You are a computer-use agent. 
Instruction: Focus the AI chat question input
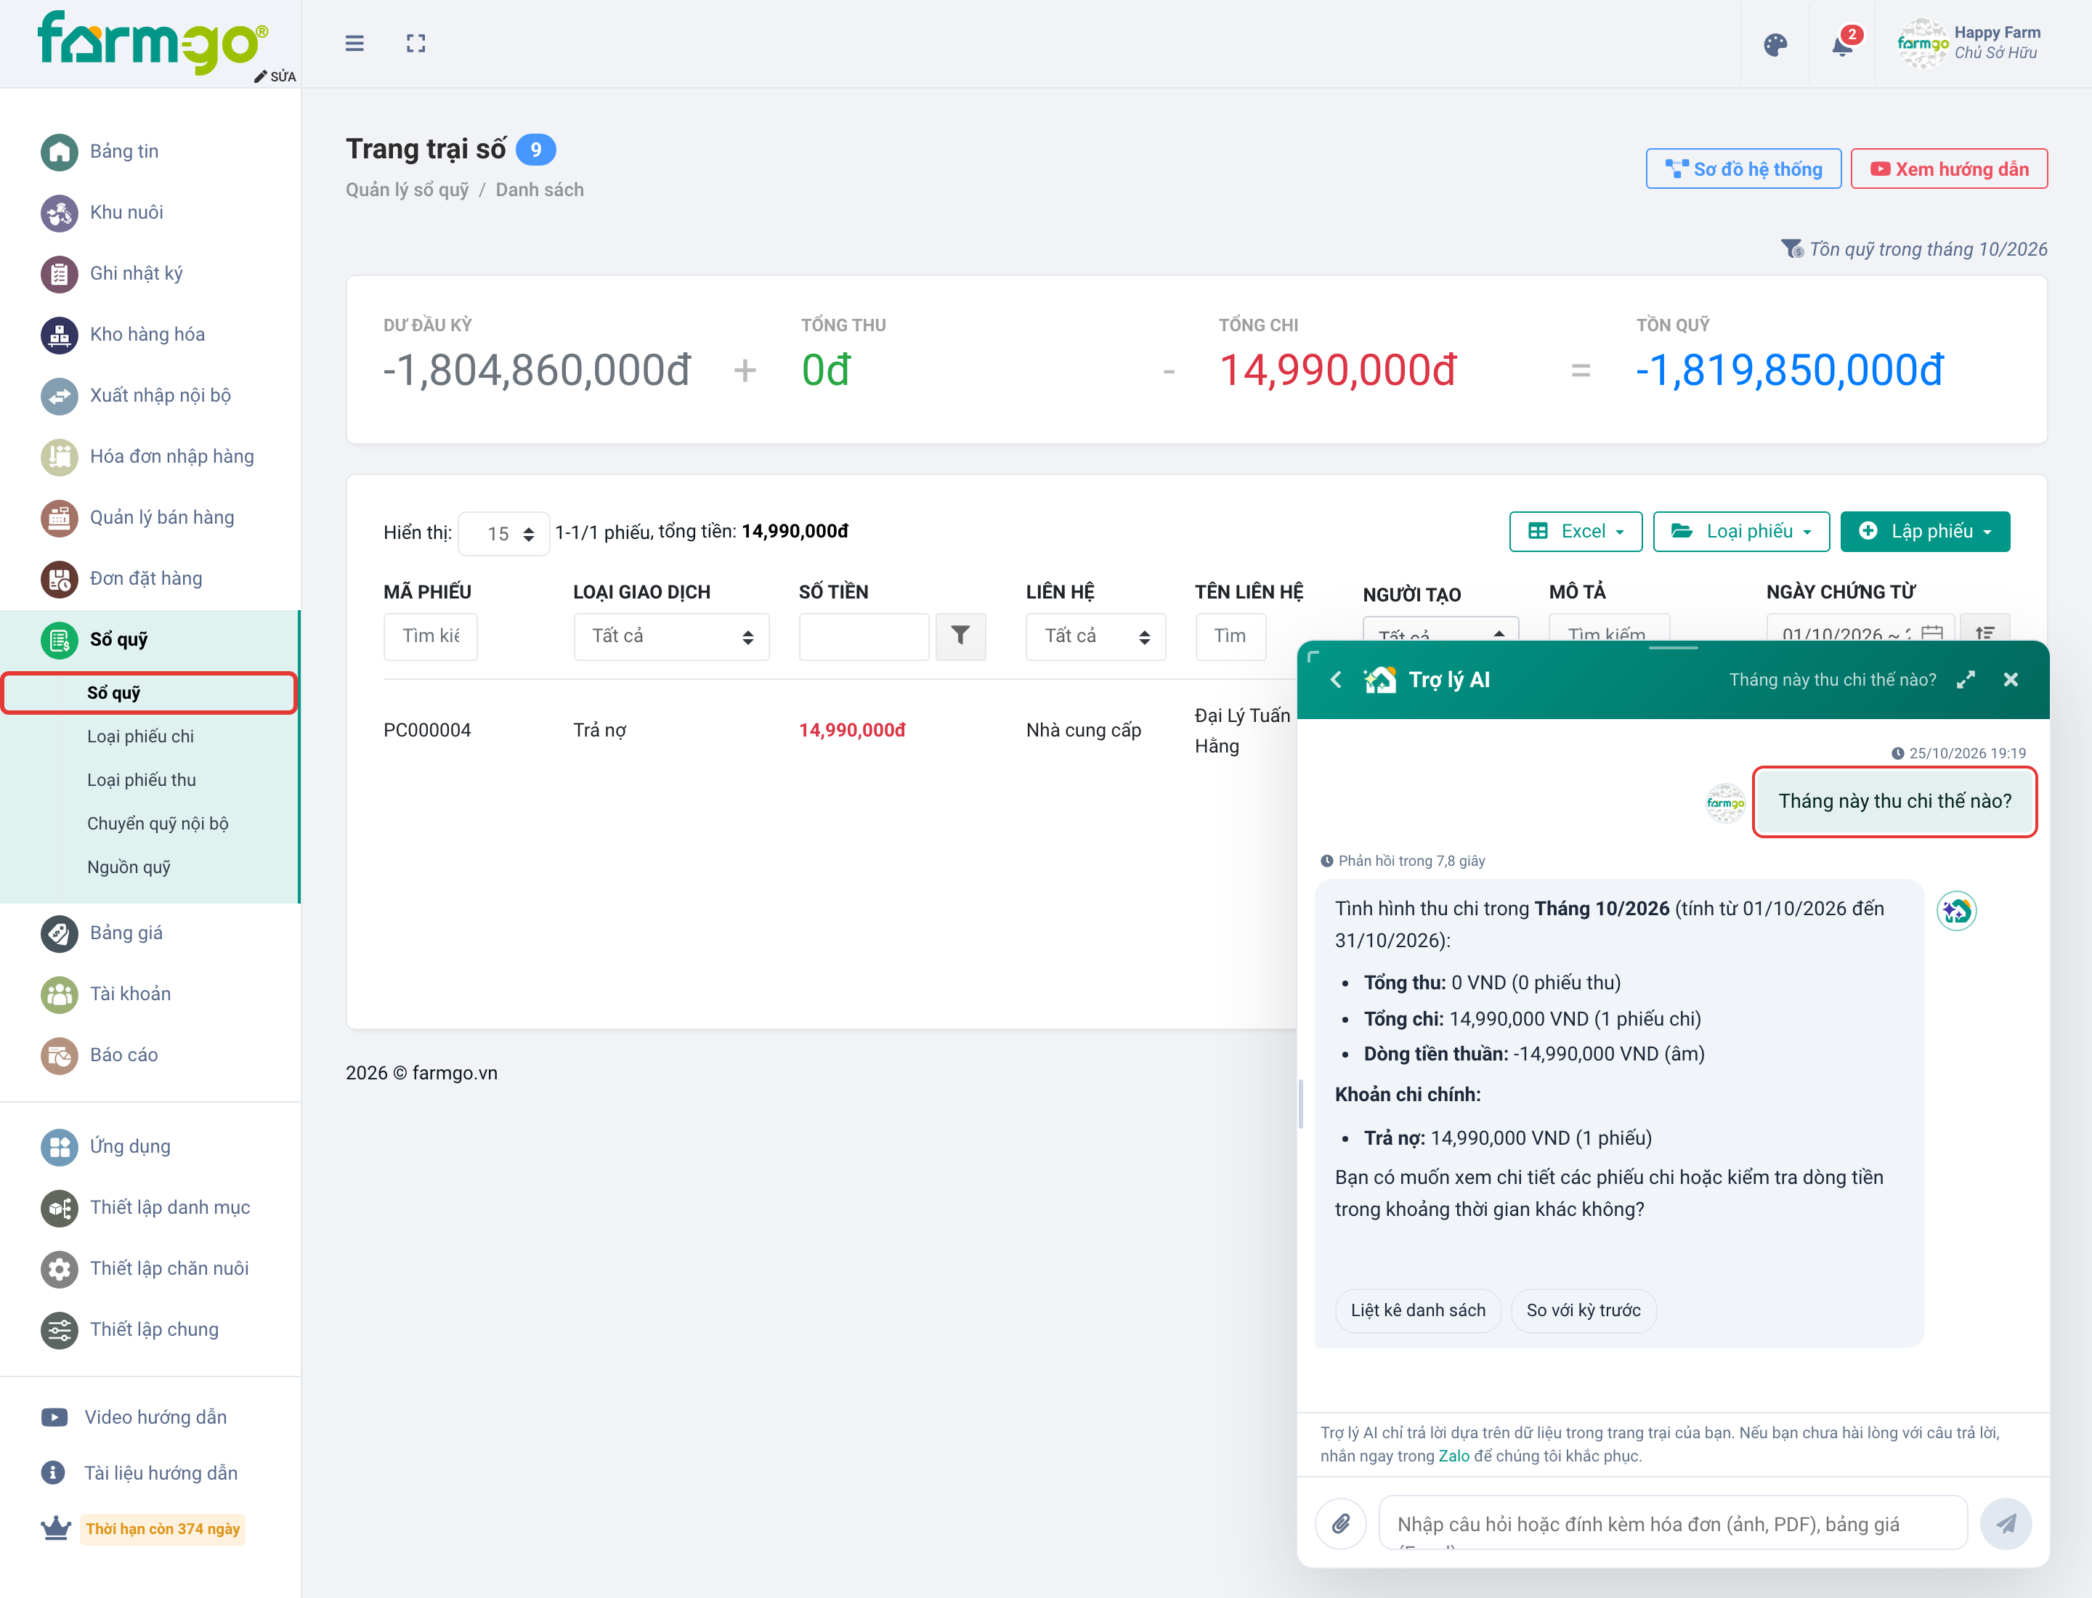click(x=1672, y=1524)
